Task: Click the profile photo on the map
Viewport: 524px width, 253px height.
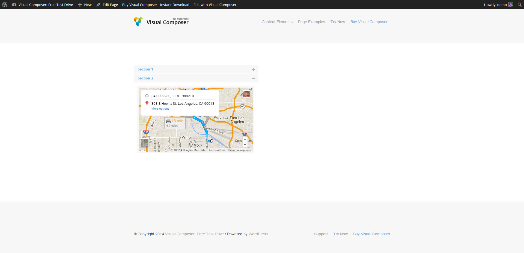Action: [x=246, y=94]
